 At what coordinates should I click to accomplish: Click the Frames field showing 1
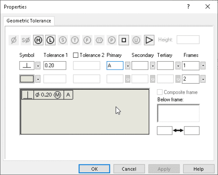pos(191,66)
